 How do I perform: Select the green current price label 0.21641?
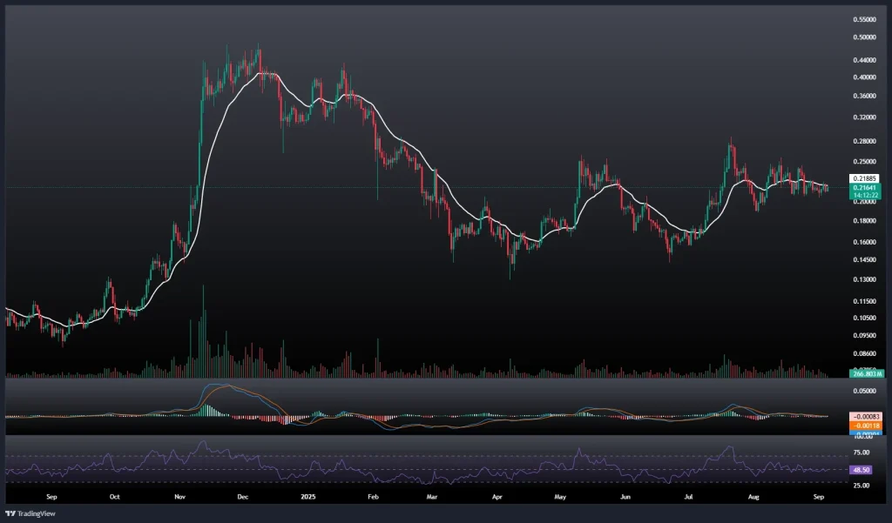(x=866, y=187)
